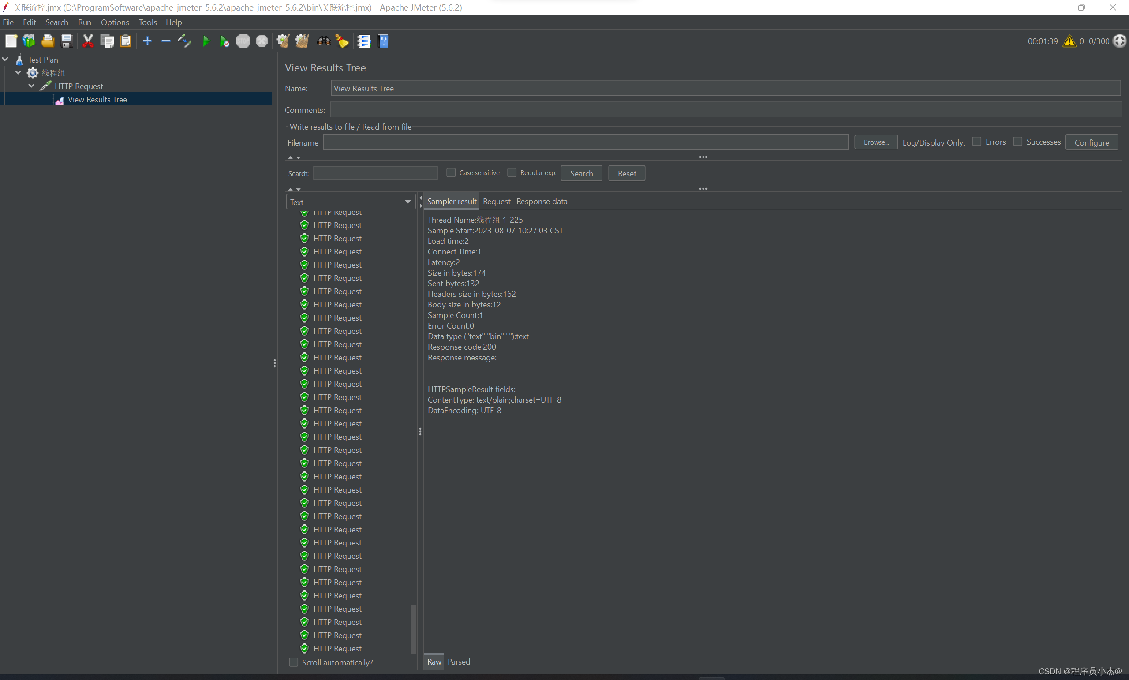
Task: Click the plus Expand all icon
Action: (x=147, y=41)
